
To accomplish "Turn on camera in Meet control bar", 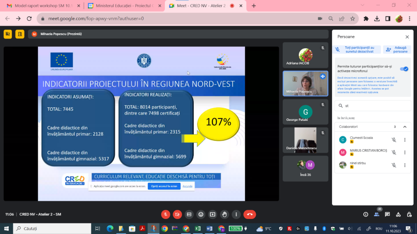I will (x=177, y=214).
